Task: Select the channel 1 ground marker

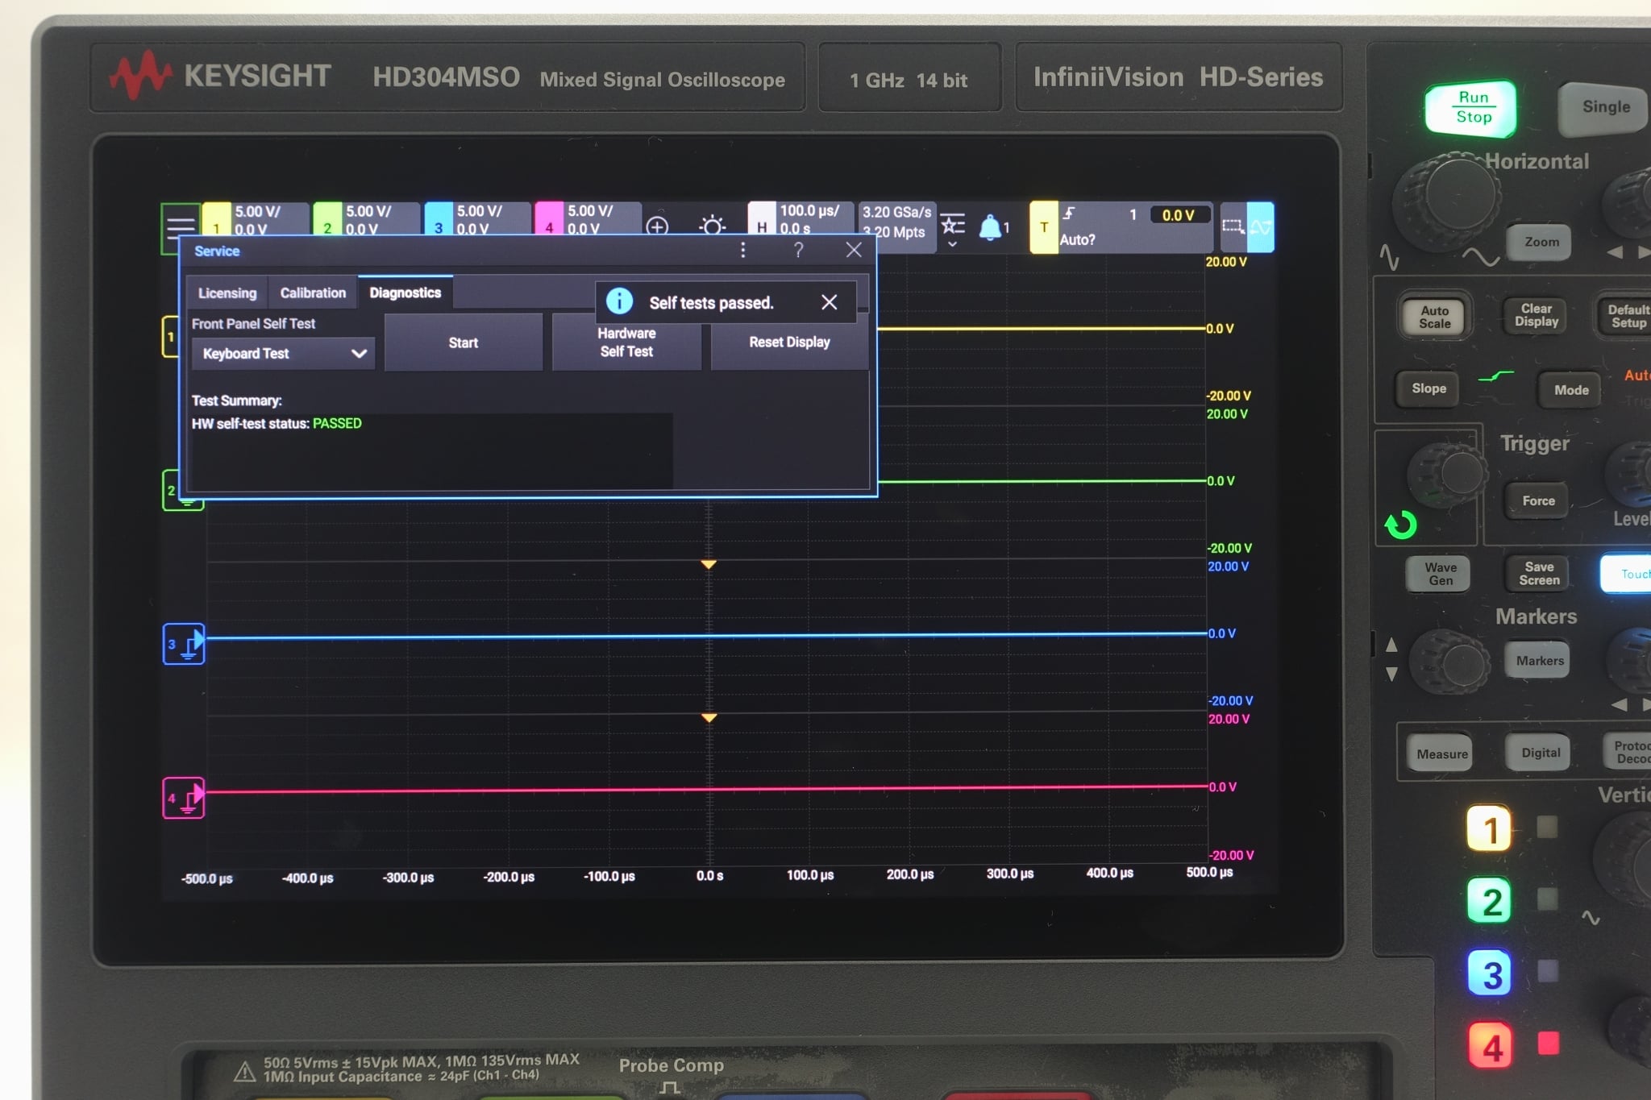Action: click(x=170, y=336)
